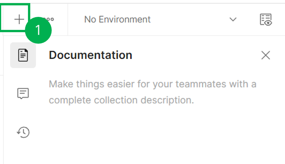Viewport: 285px width, 164px height.
Task: Switch the right sidebar to Comments
Action: [x=23, y=93]
